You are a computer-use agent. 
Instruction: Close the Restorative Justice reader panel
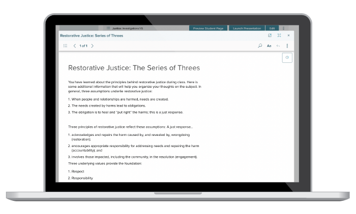tap(288, 35)
